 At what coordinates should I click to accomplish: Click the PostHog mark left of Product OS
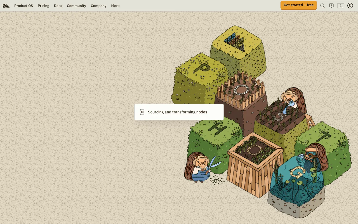(6, 5)
